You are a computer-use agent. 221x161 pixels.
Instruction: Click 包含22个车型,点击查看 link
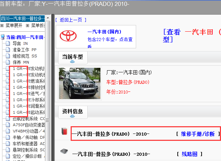(110, 42)
